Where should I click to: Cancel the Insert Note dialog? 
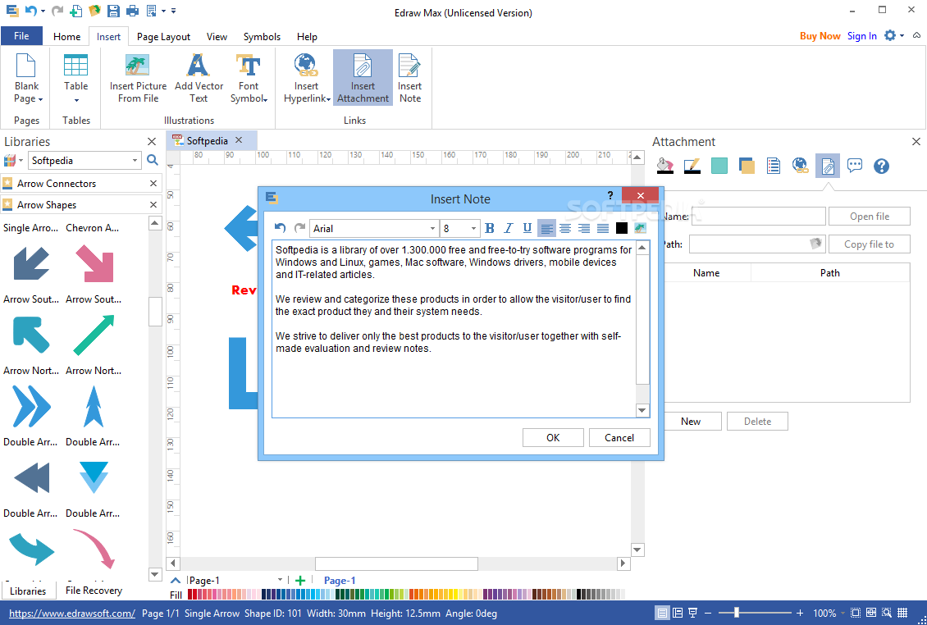pyautogui.click(x=619, y=437)
